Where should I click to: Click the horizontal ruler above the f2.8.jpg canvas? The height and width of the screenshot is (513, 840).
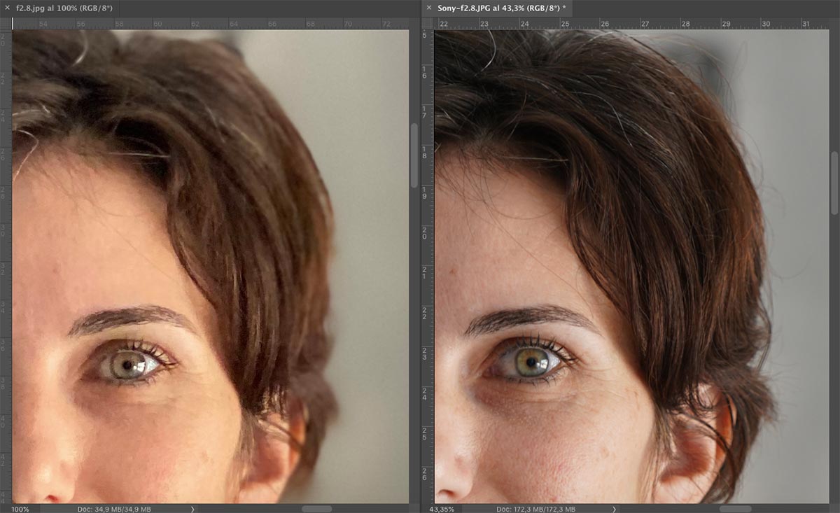(210, 23)
